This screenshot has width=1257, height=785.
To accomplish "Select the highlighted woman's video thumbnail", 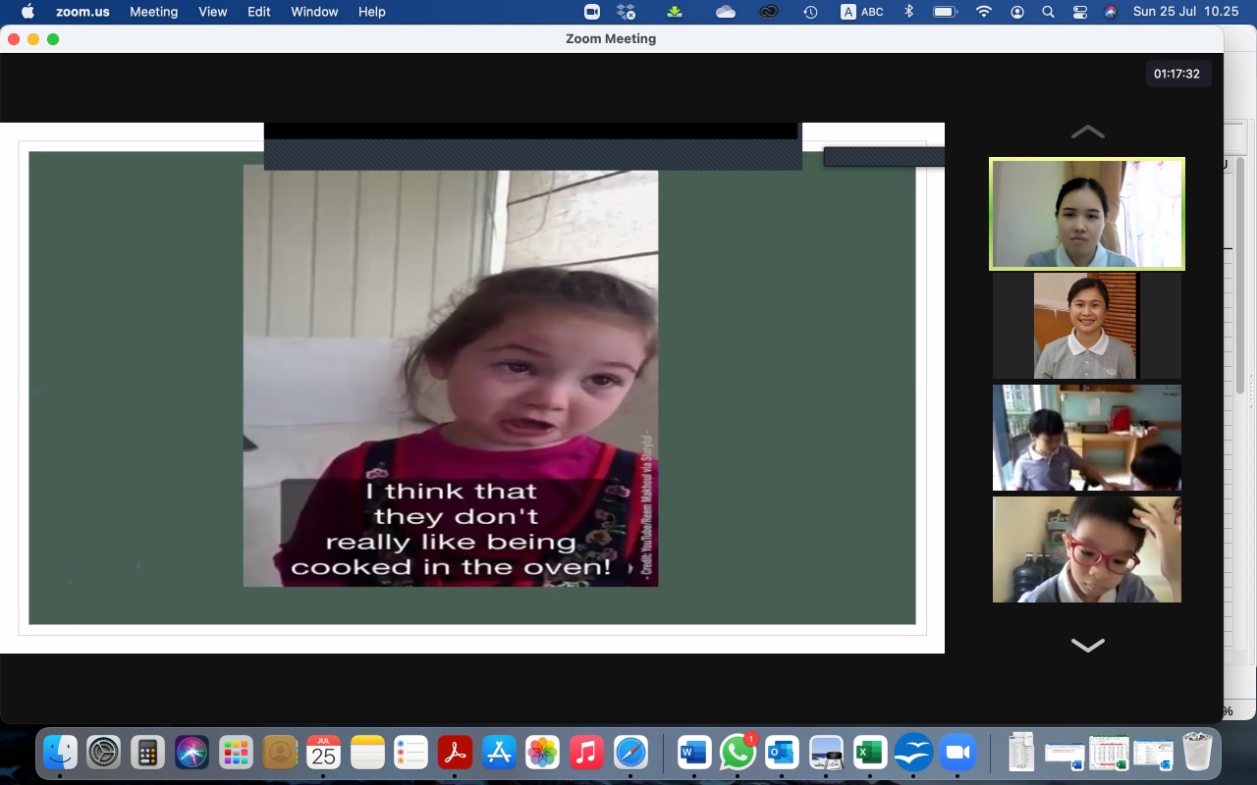I will click(1087, 214).
